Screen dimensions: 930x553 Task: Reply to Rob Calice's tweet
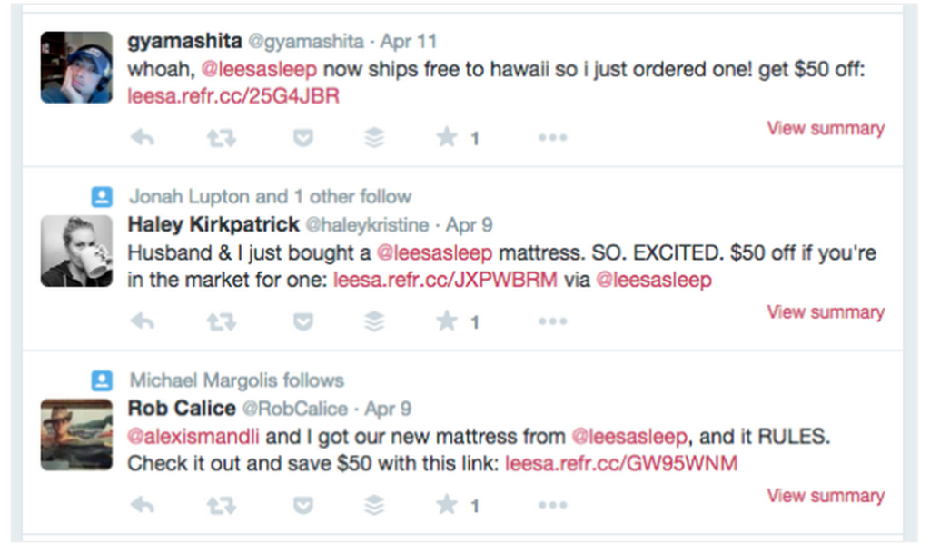coord(142,505)
